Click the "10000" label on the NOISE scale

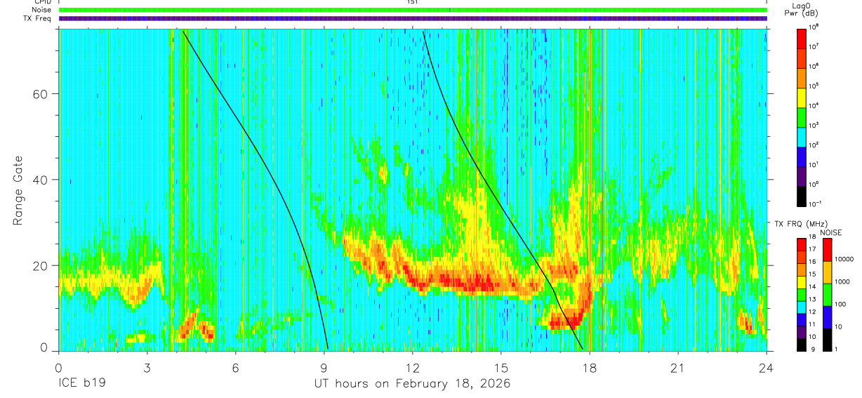[x=845, y=259]
